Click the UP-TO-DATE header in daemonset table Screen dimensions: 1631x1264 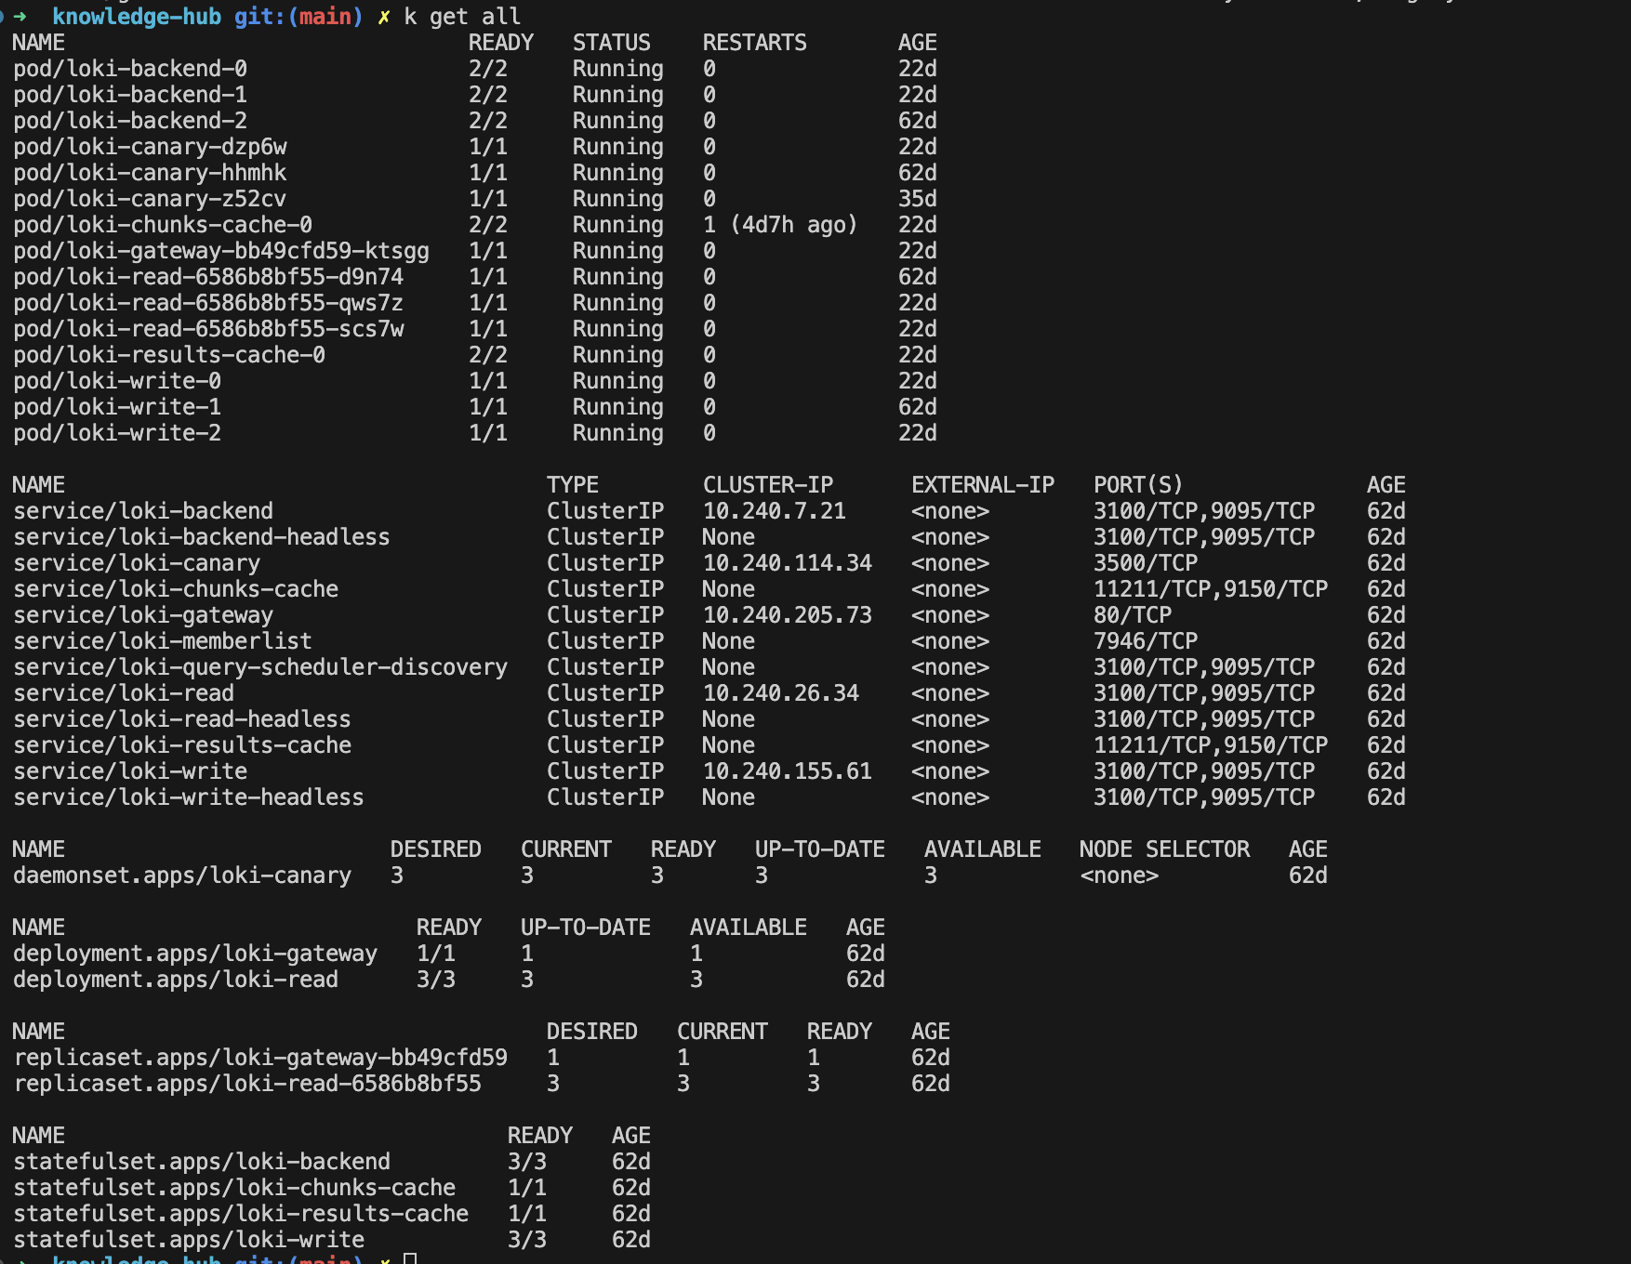coord(819,849)
